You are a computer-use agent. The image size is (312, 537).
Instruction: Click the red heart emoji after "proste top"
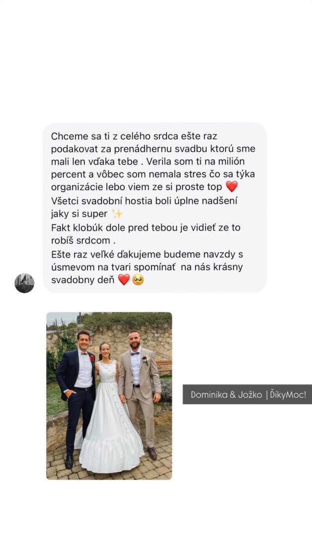pos(232,186)
